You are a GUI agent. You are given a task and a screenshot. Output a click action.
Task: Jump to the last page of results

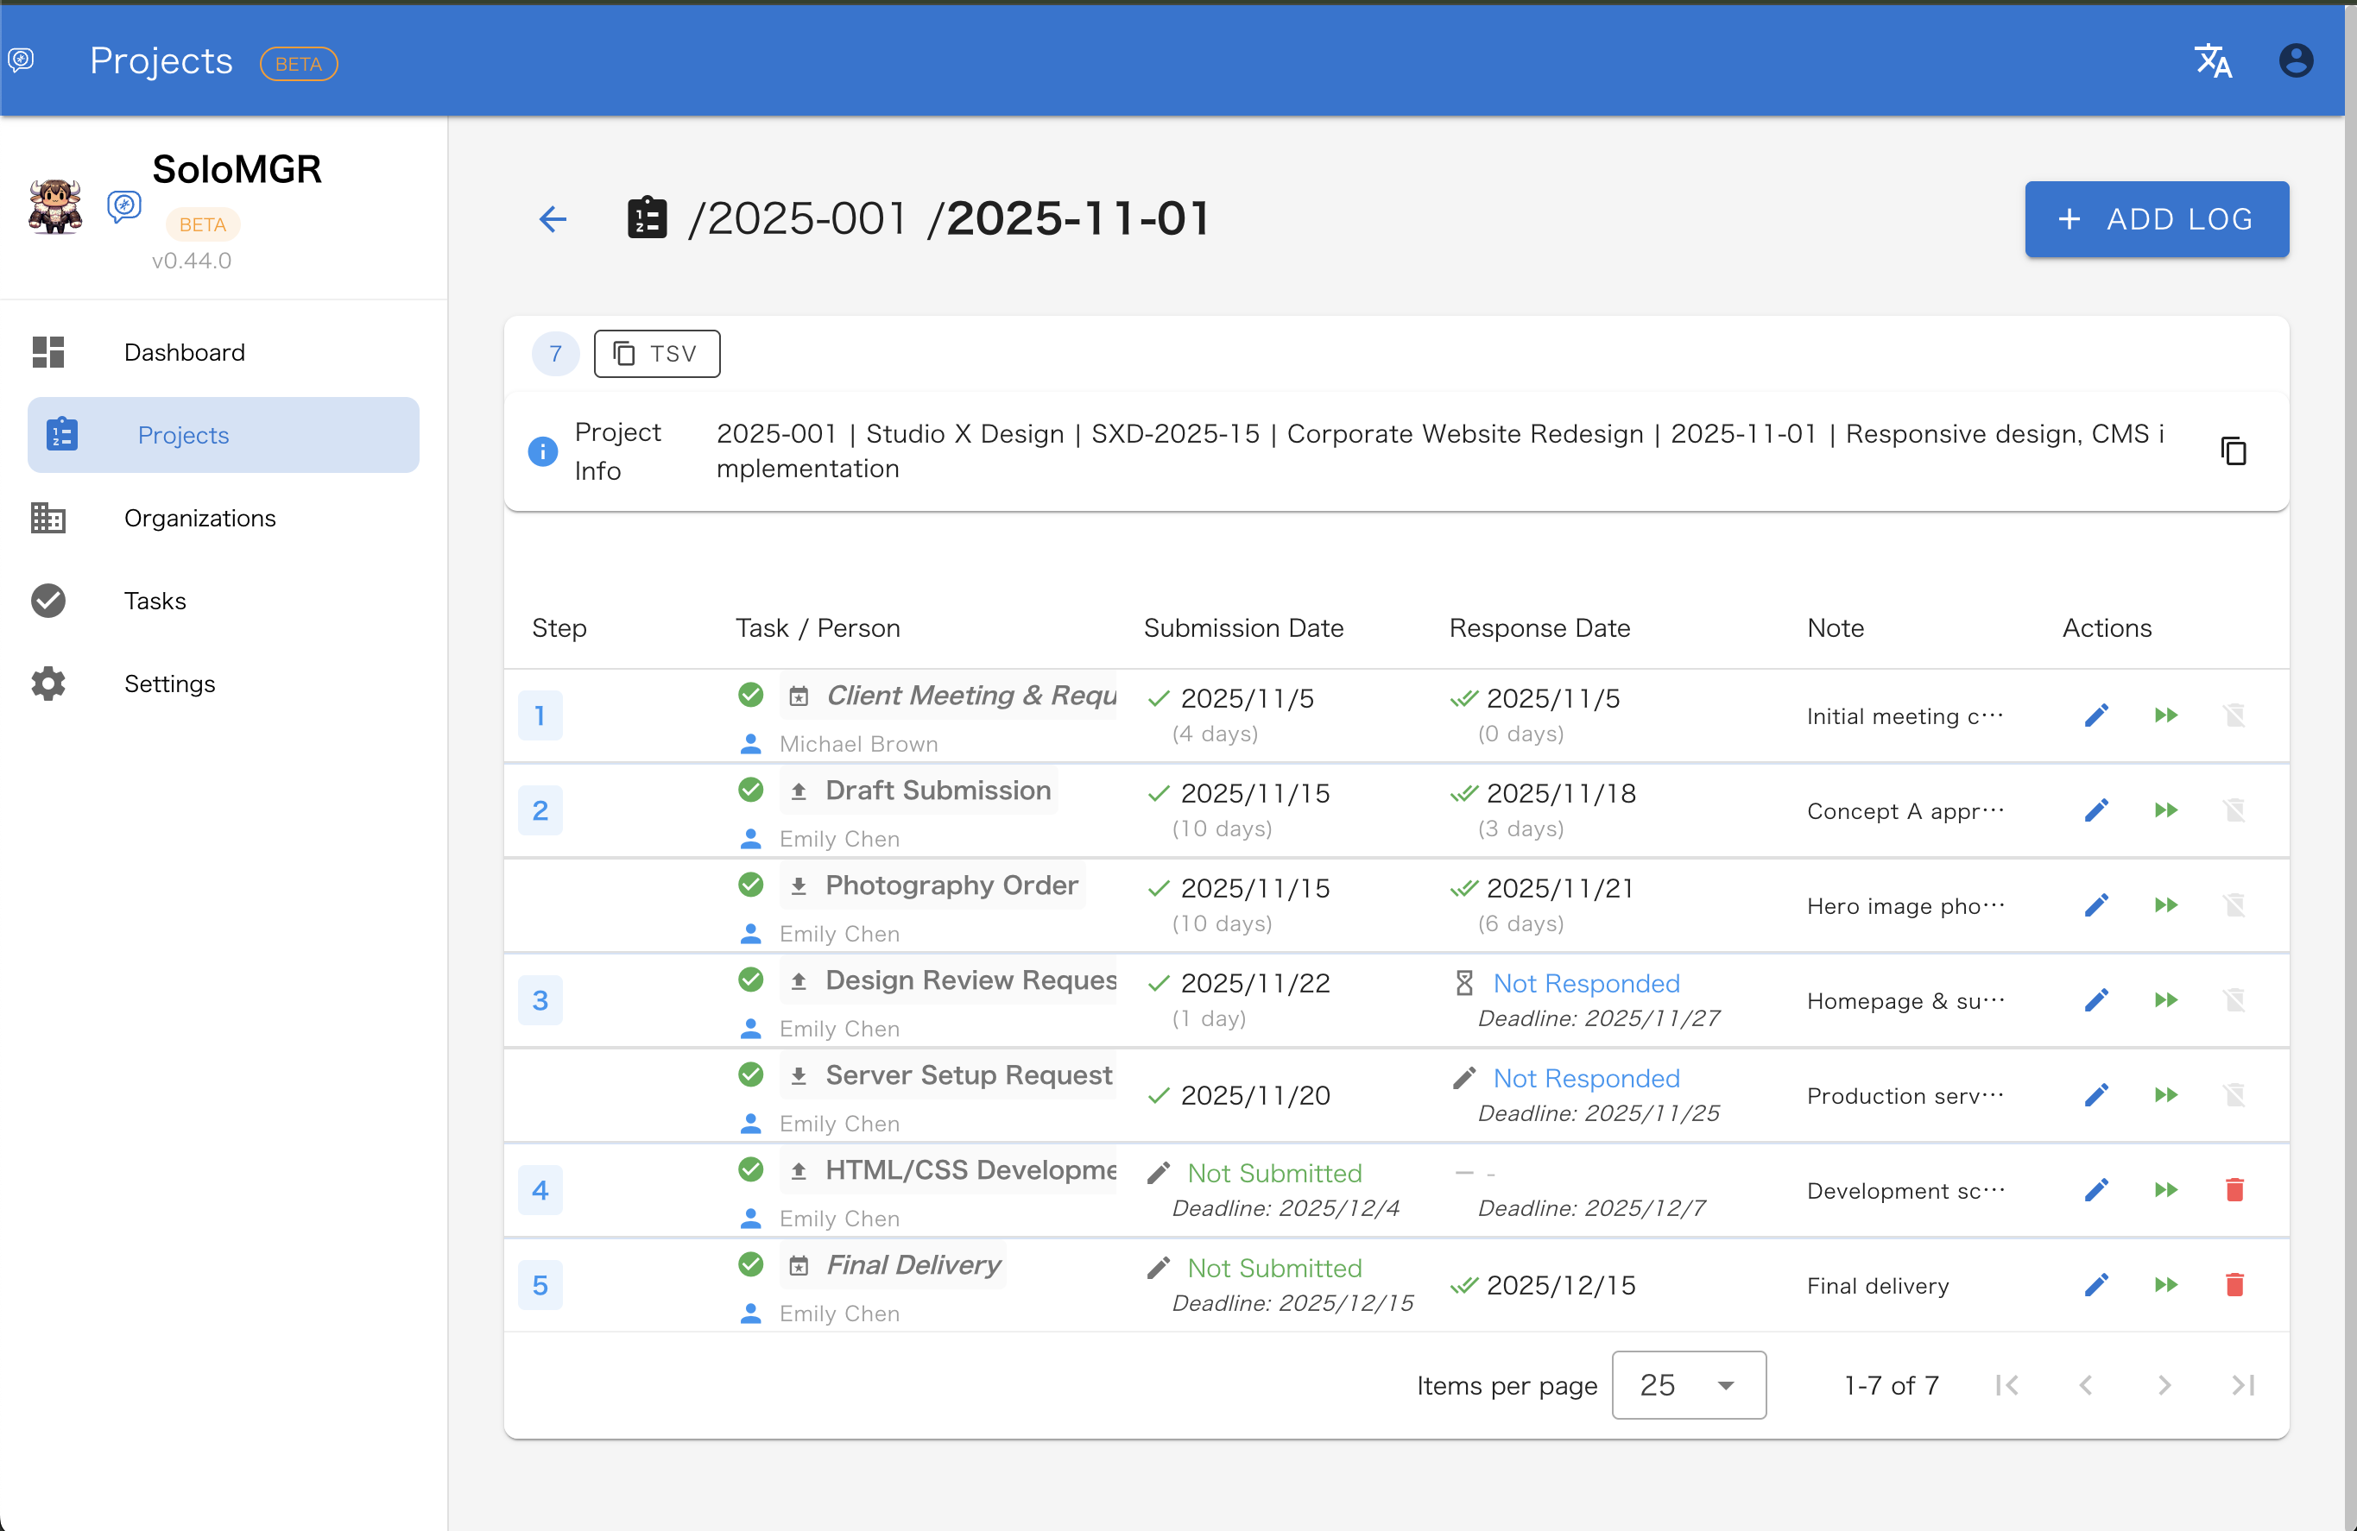point(2243,1385)
